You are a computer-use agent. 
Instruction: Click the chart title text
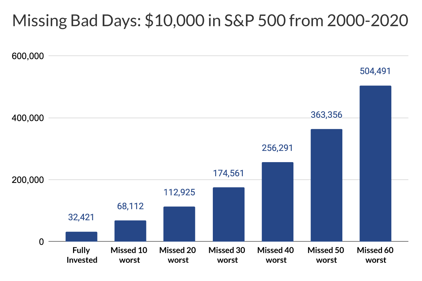(x=211, y=21)
